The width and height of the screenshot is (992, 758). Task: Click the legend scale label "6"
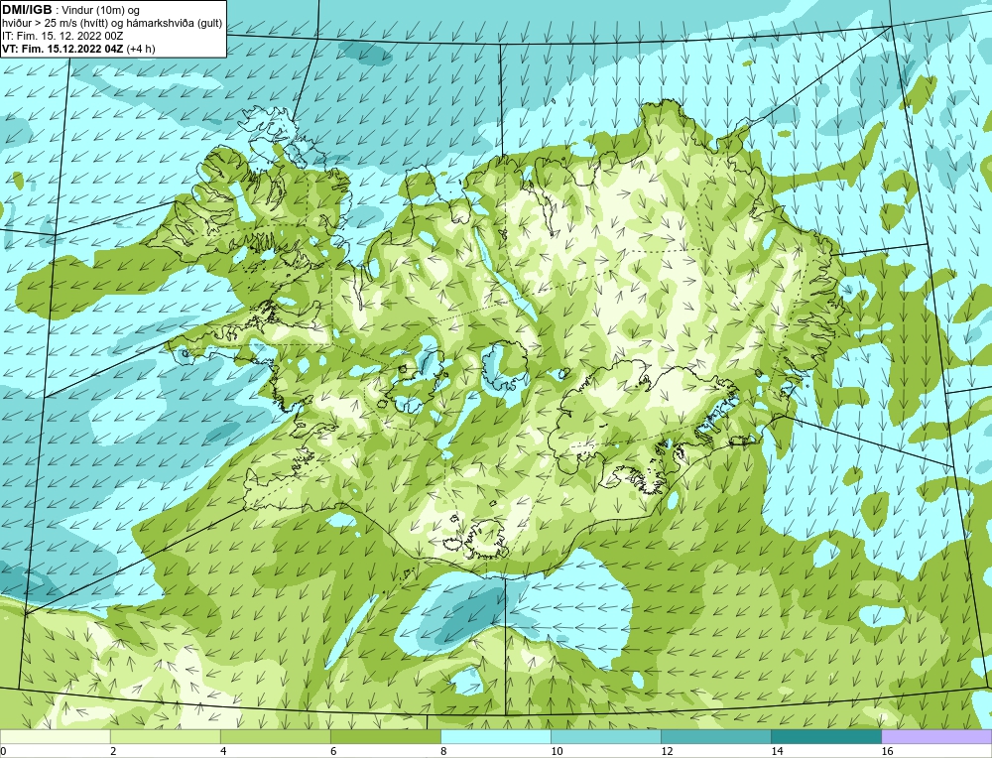coord(332,751)
